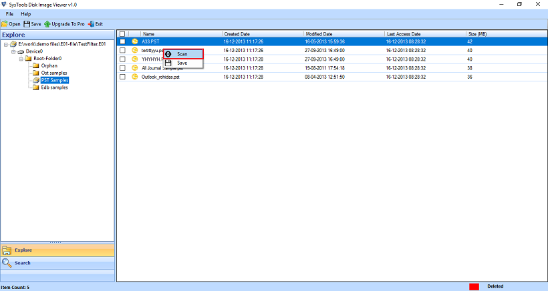
Task: Check the All Journal row checkbox
Action: click(122, 68)
